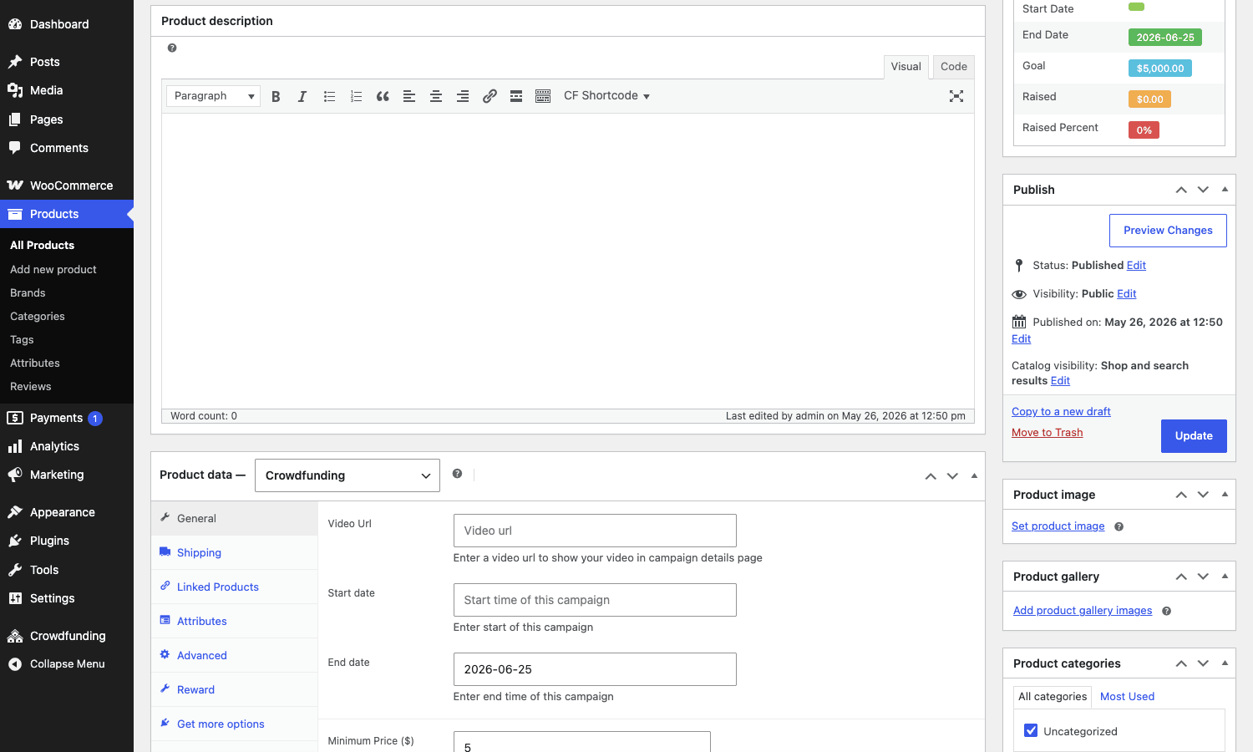Copy product to a new draft
The image size is (1253, 752).
[x=1061, y=412]
